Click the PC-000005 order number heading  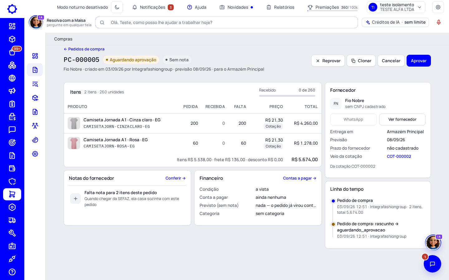(81, 60)
